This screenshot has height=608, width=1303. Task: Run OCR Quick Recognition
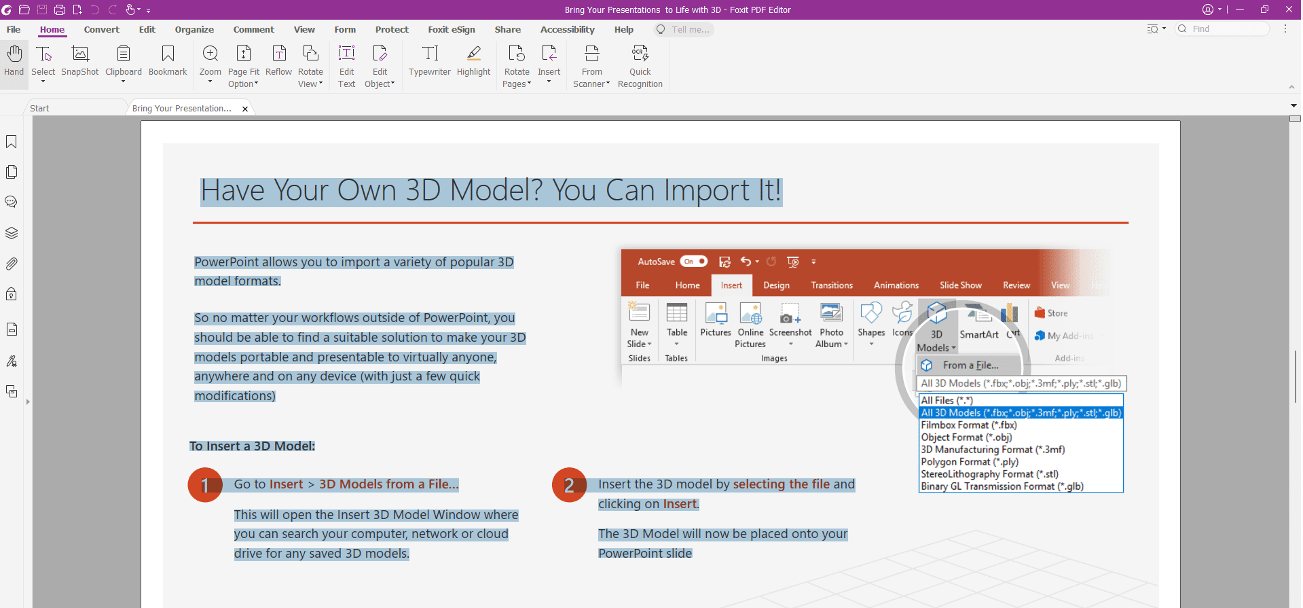640,66
